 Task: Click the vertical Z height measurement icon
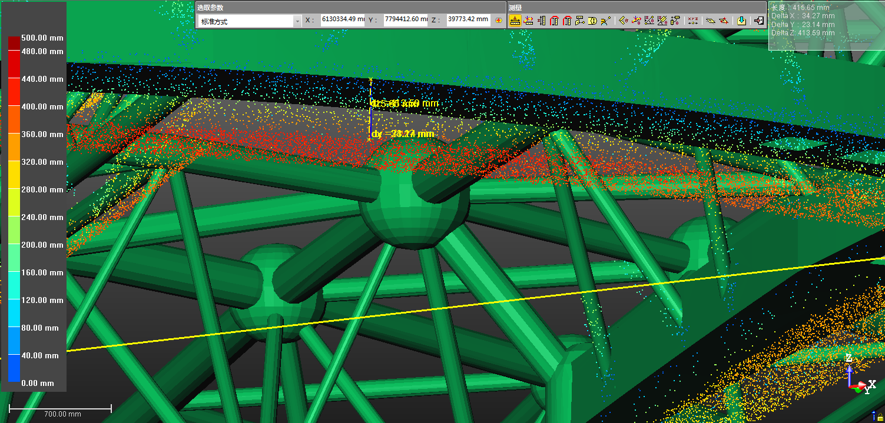(541, 21)
